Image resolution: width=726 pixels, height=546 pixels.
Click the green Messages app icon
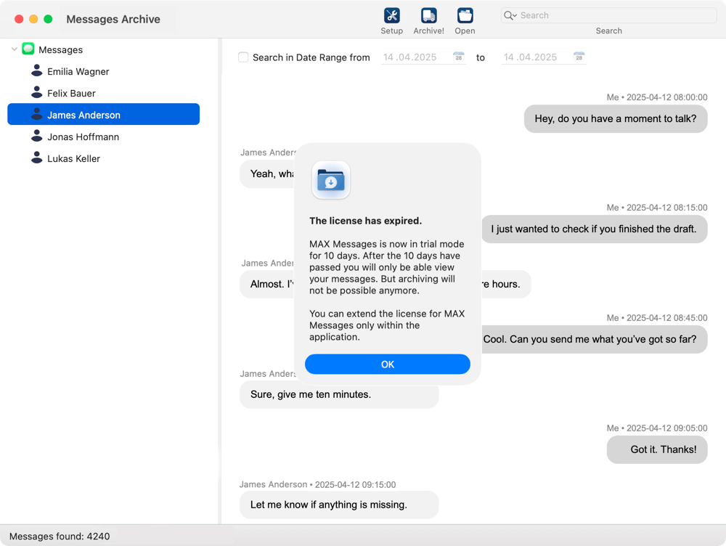click(28, 49)
